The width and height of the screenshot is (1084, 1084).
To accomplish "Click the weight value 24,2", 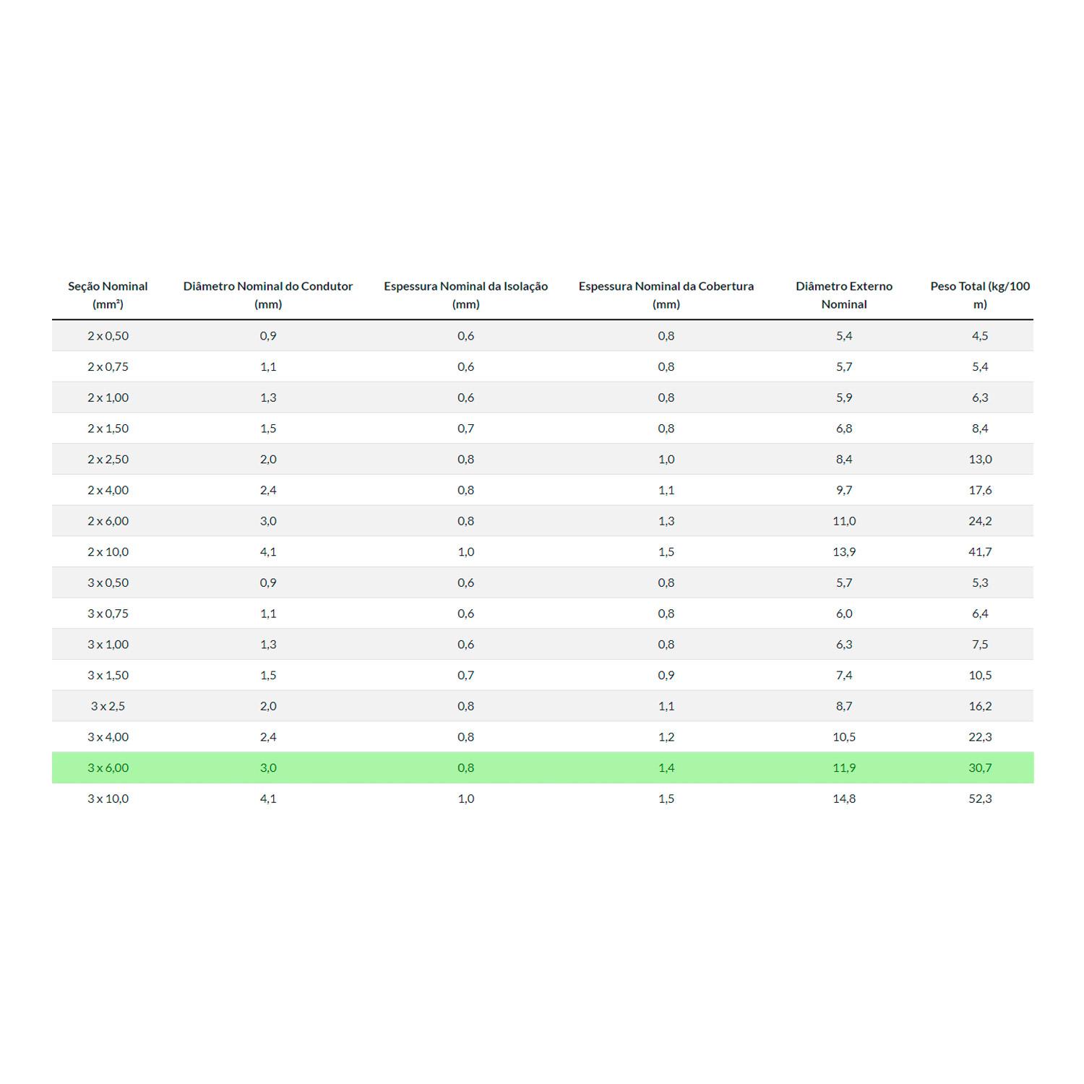I will (x=979, y=520).
